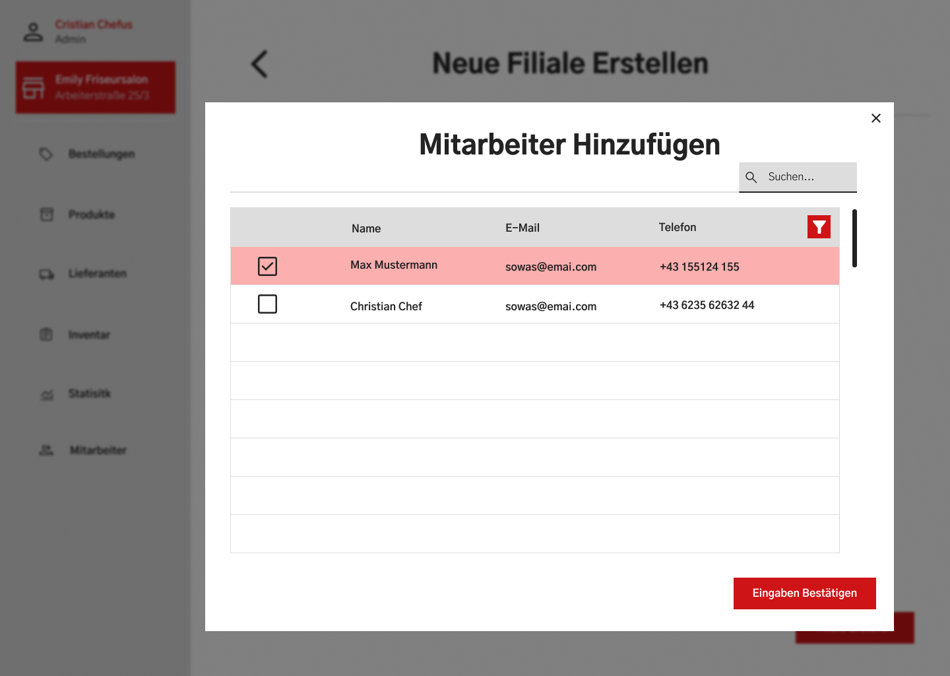The width and height of the screenshot is (950, 676).
Task: Click the store icon beside Emily Friseursalon
Action: [x=34, y=88]
